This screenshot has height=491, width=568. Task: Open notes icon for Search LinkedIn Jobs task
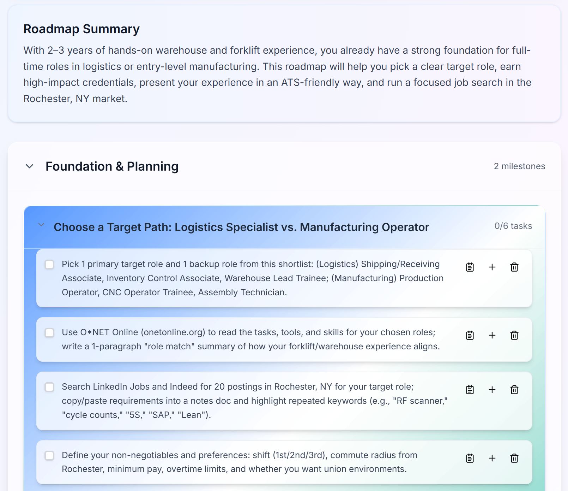tap(470, 390)
